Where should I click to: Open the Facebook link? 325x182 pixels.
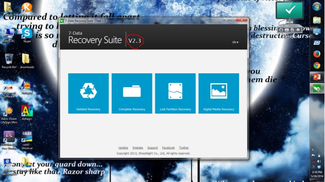coord(168,148)
